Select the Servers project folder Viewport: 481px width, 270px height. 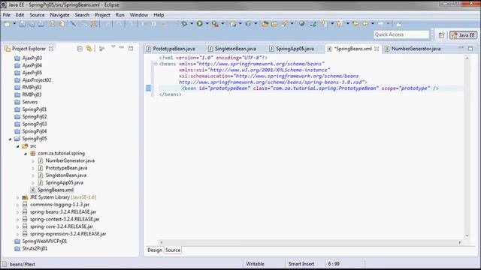tap(30, 102)
